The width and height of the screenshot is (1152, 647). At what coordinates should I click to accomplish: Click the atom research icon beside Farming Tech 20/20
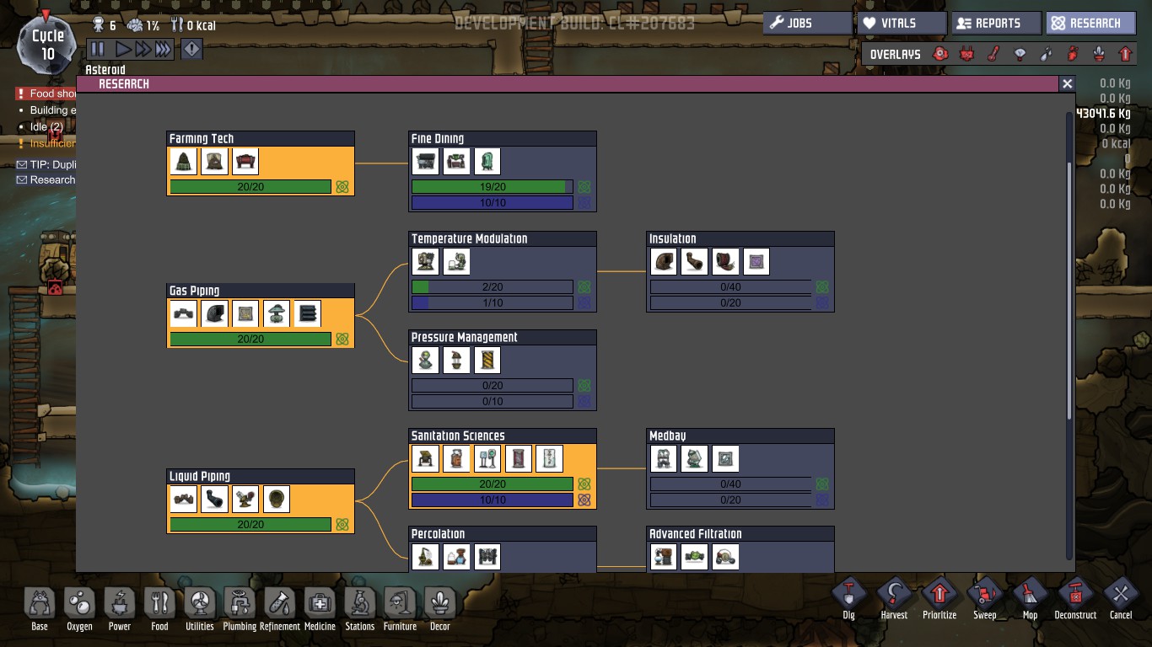342,187
